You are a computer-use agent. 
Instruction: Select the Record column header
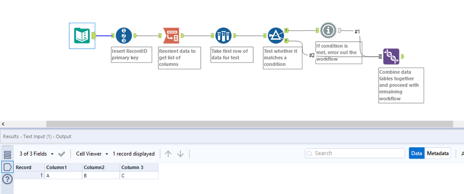(x=29, y=168)
